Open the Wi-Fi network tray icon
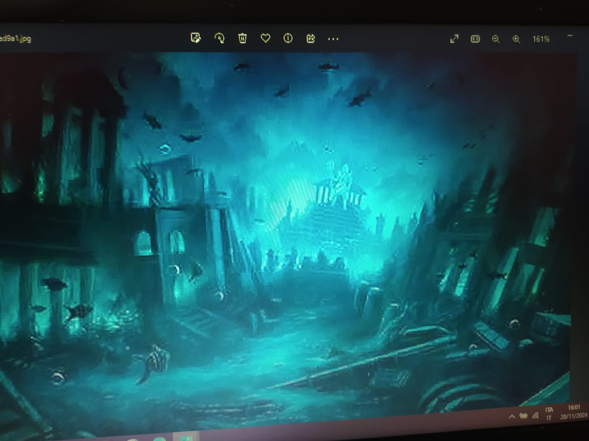 (536, 415)
